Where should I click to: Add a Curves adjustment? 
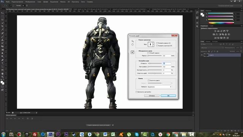point(221,31)
